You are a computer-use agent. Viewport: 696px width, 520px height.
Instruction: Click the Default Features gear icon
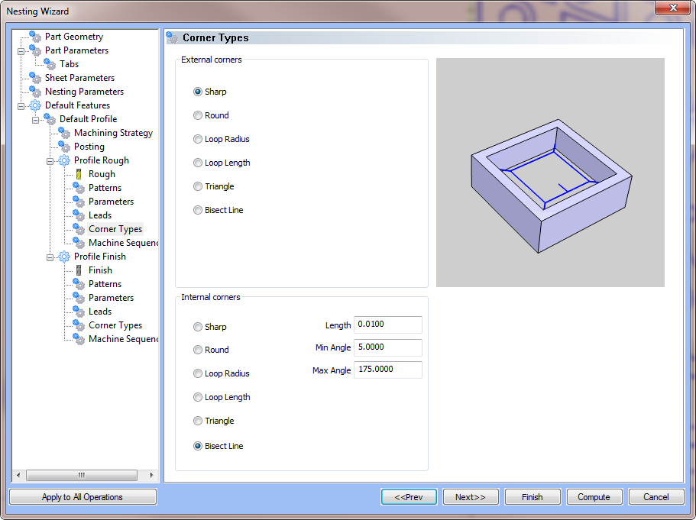[35, 105]
